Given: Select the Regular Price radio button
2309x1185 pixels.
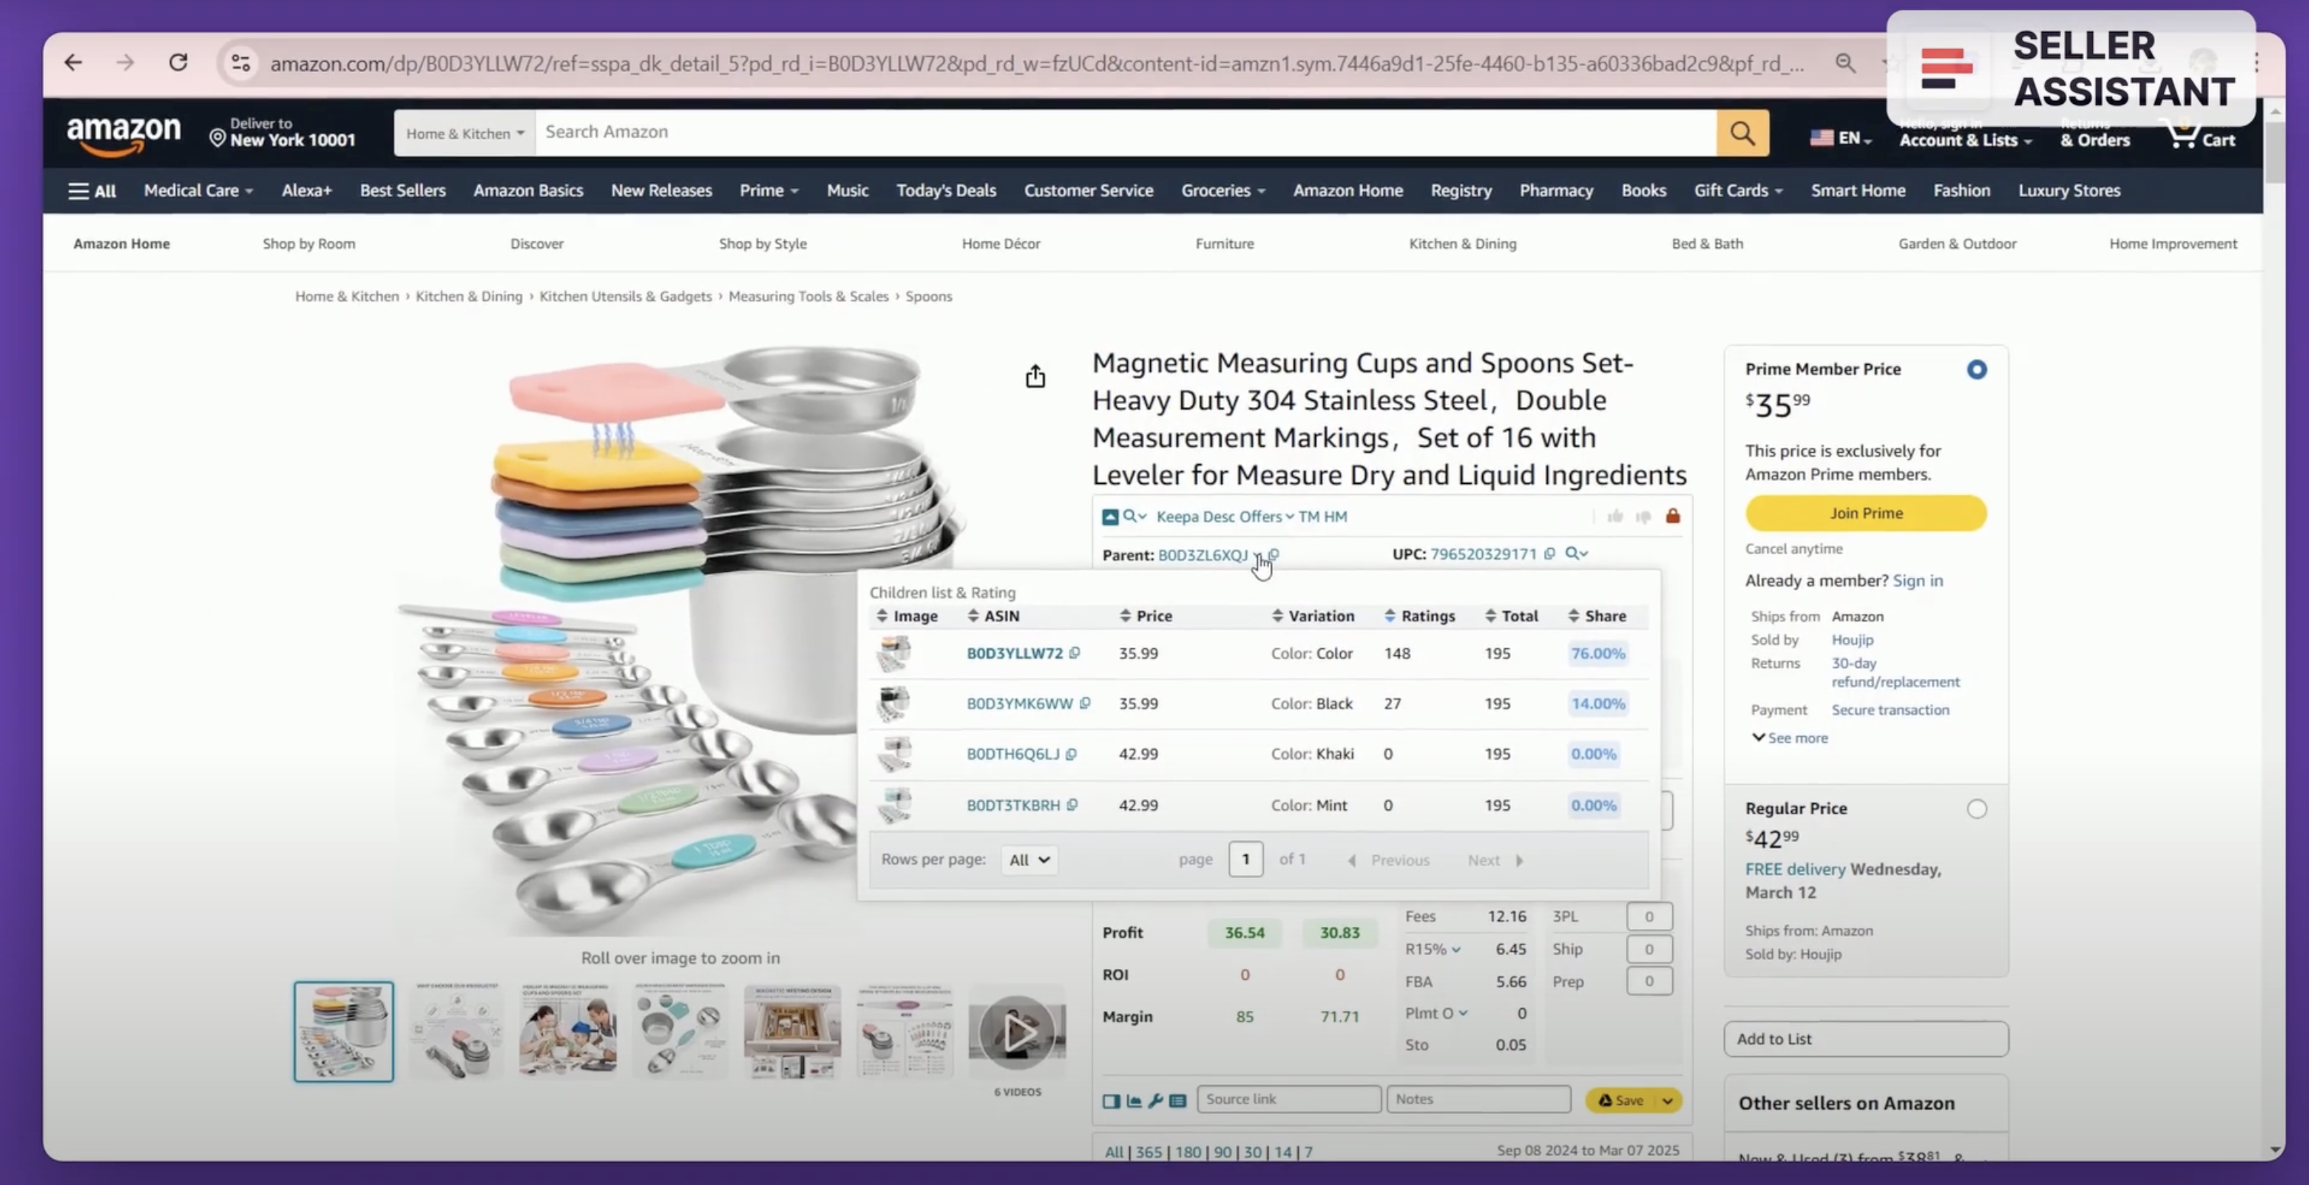Looking at the screenshot, I should [1979, 809].
